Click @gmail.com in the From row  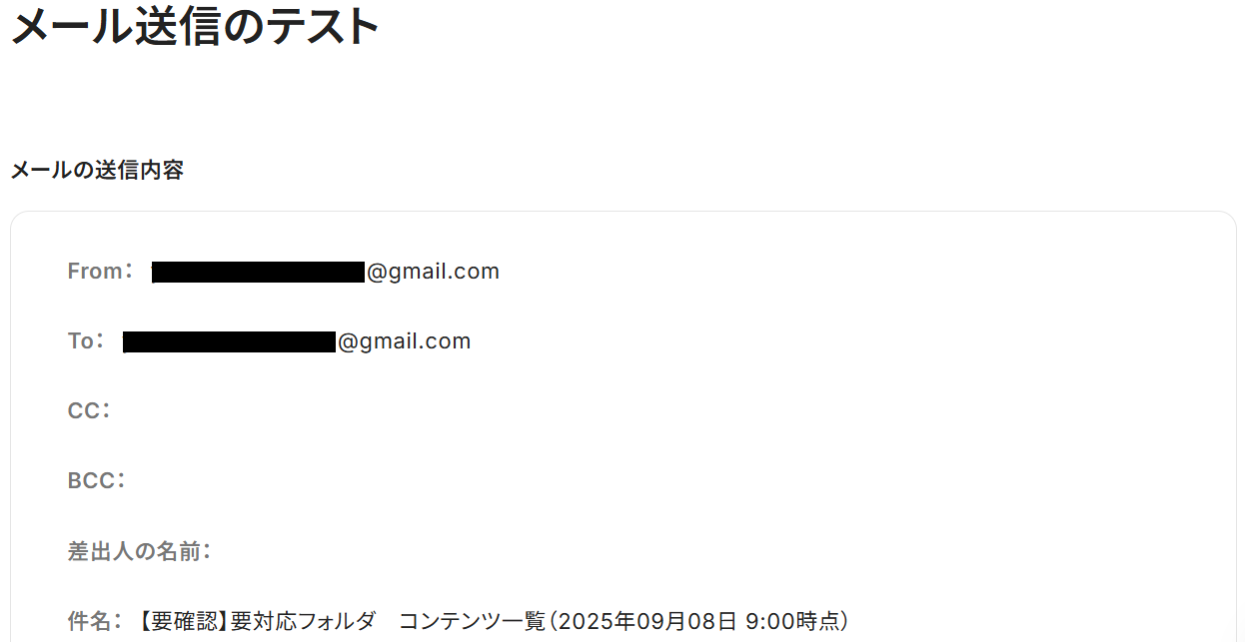point(433,272)
